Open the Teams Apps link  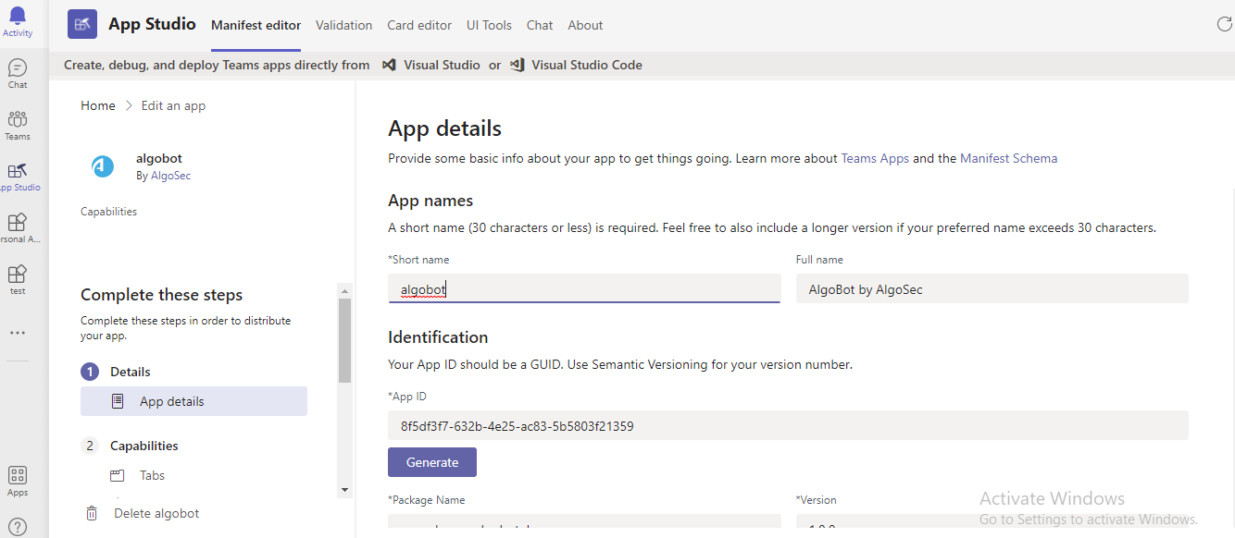[875, 158]
